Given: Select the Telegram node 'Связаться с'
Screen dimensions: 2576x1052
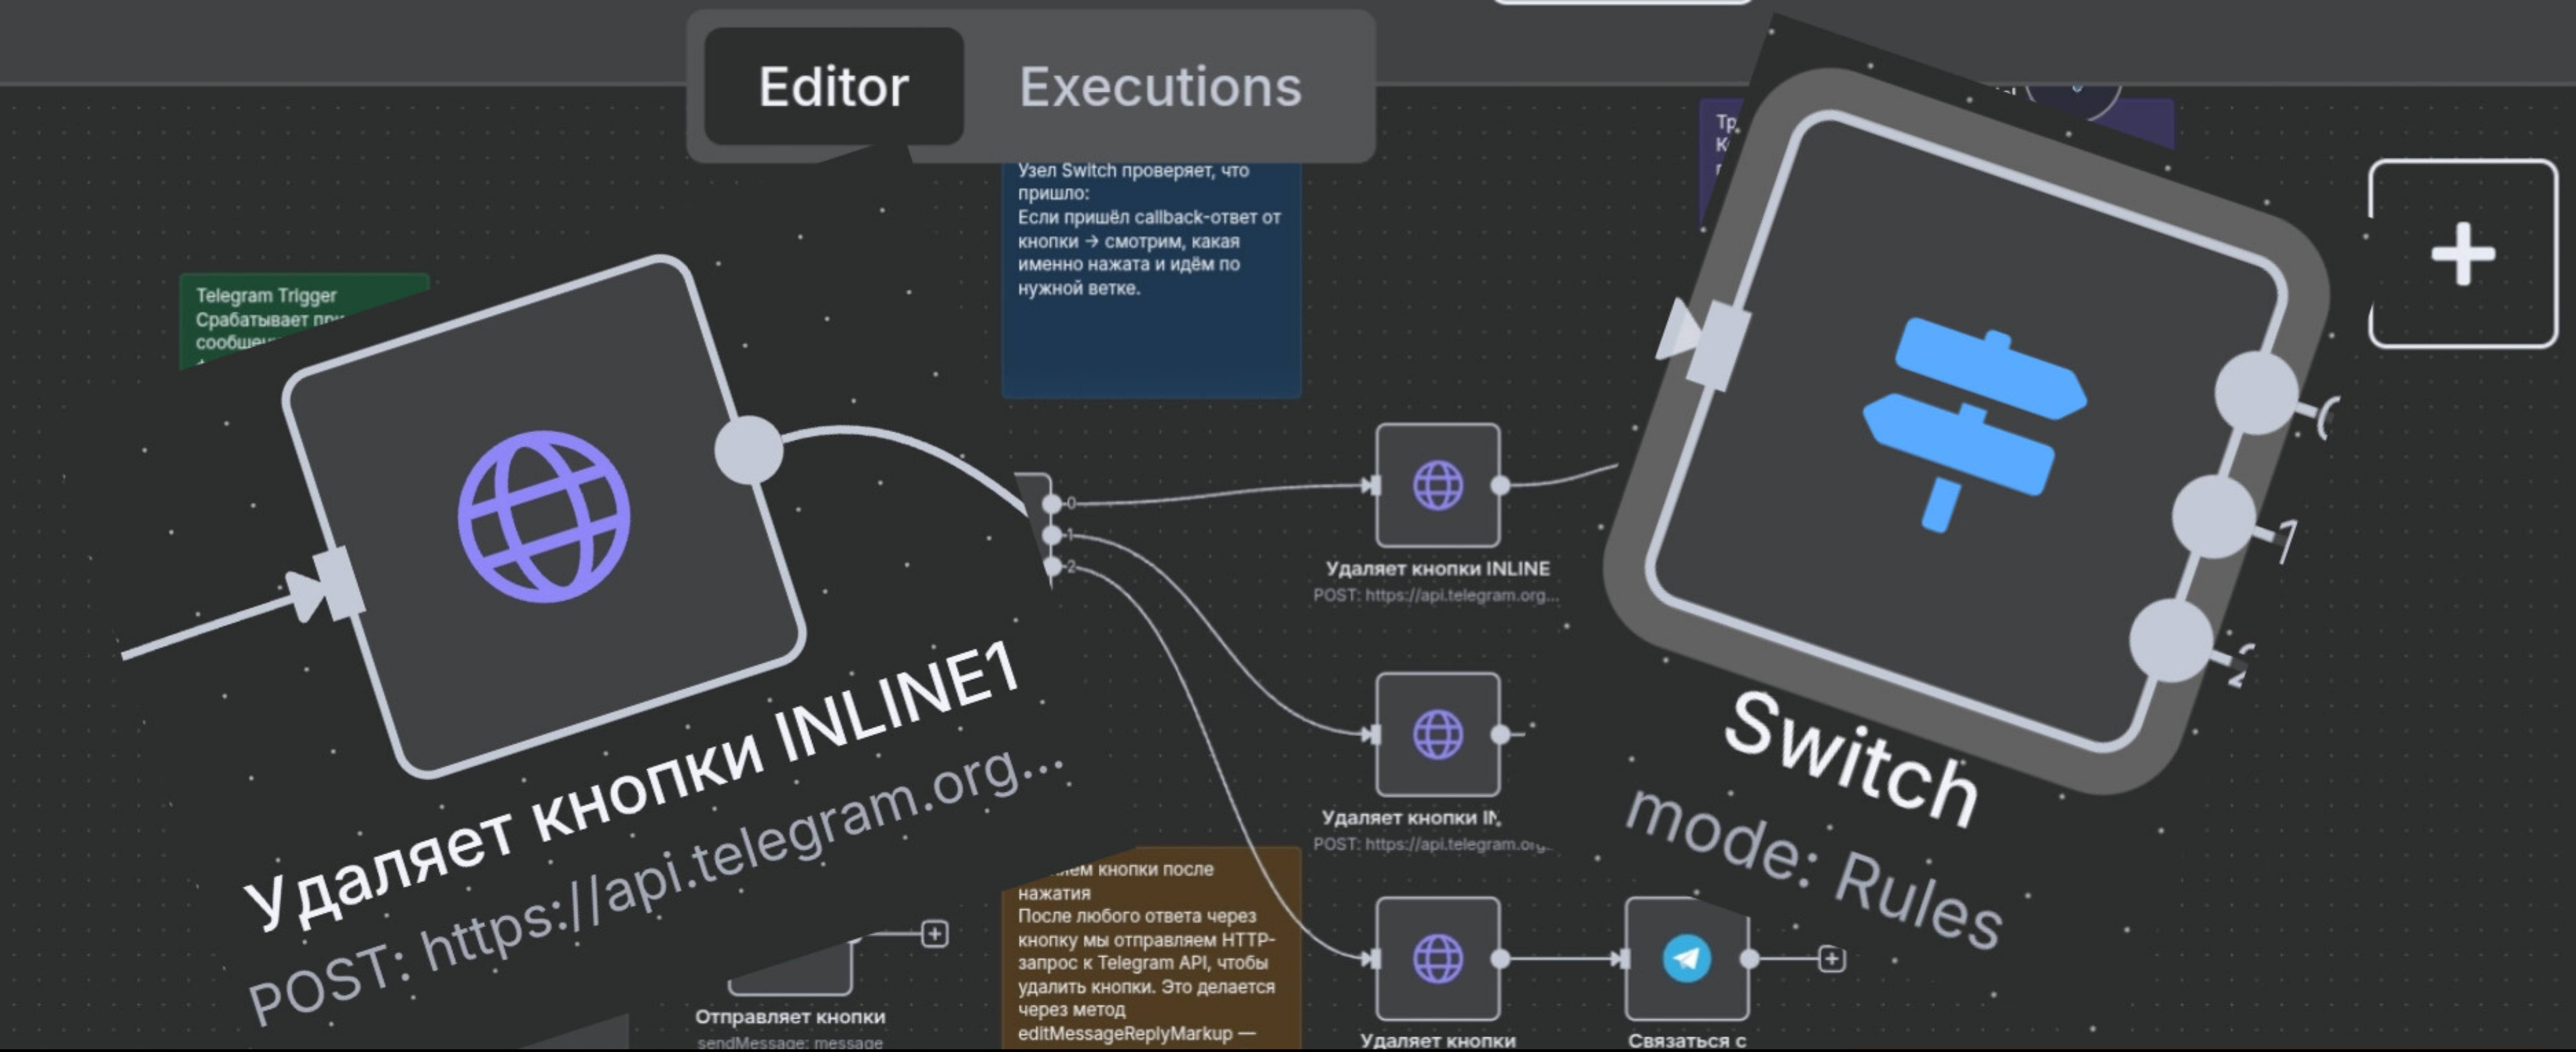Looking at the screenshot, I should (x=1687, y=959).
